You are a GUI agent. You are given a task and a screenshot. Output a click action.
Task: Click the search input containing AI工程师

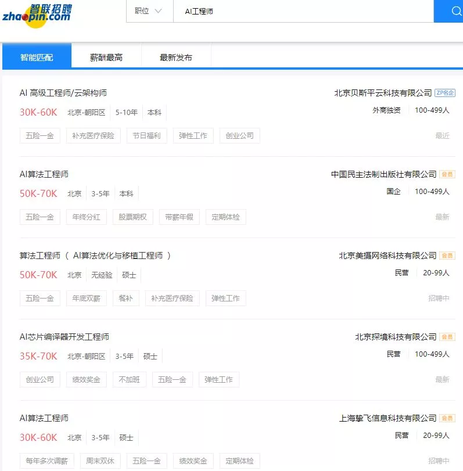(x=302, y=11)
